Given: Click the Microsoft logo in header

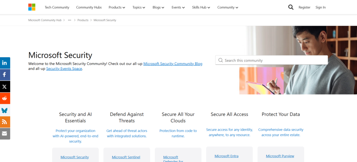Looking at the screenshot, I should (x=32, y=7).
